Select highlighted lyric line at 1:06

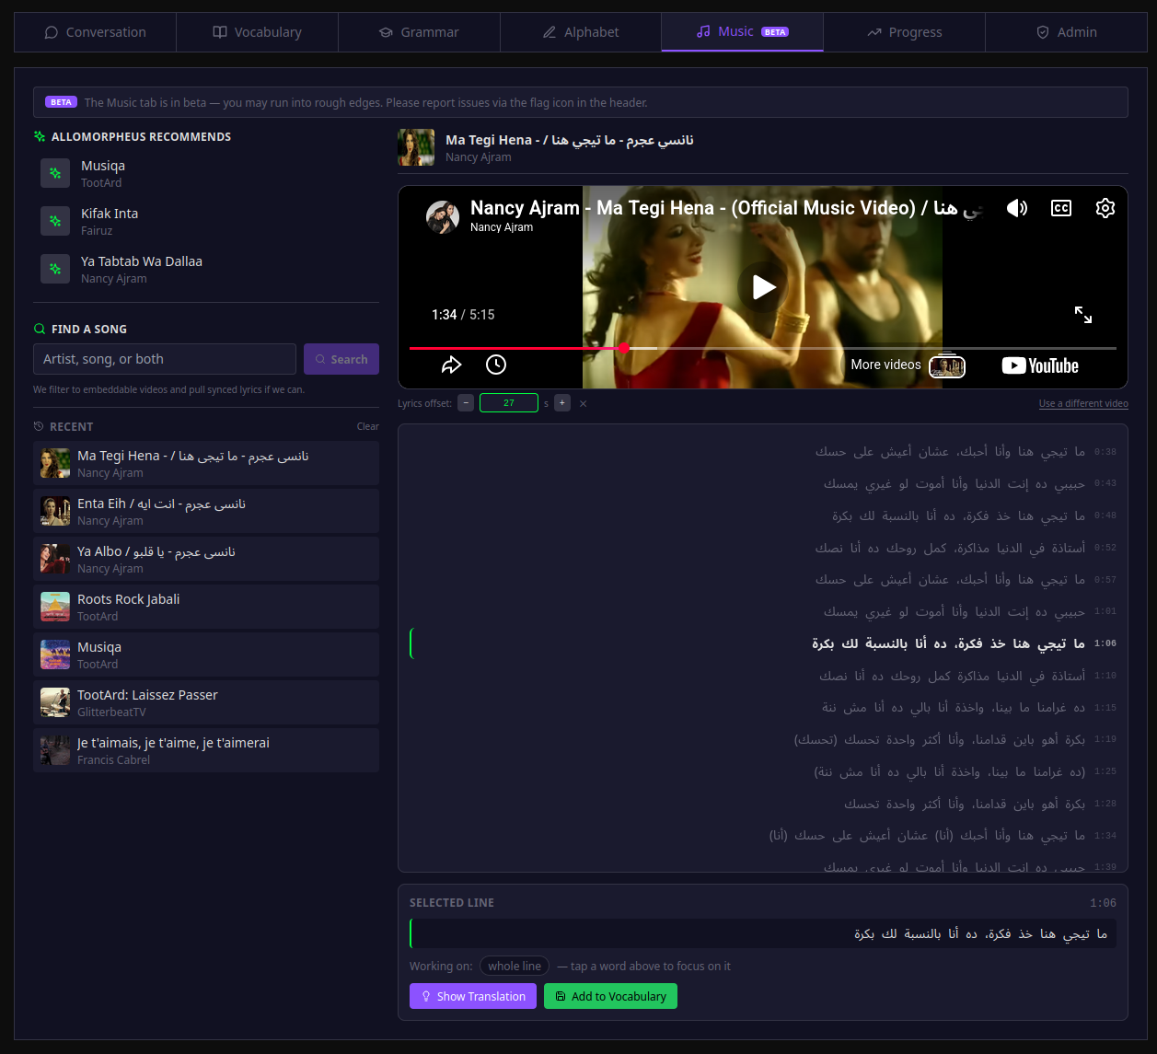[x=763, y=643]
